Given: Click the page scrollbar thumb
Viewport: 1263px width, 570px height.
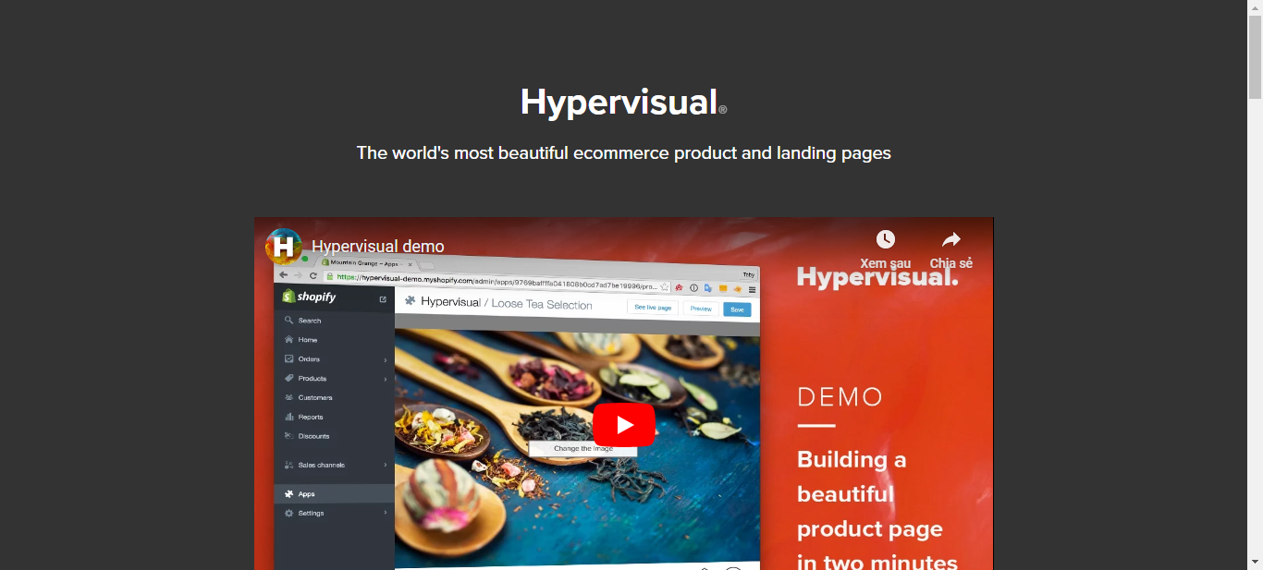Looking at the screenshot, I should click(1256, 55).
